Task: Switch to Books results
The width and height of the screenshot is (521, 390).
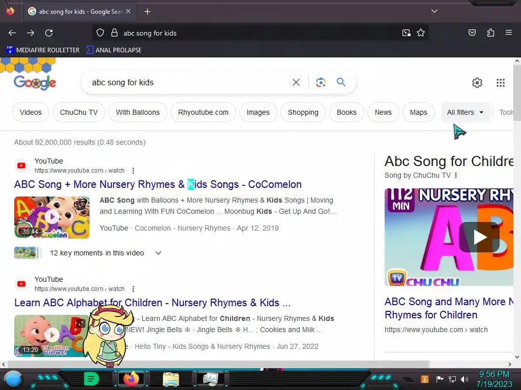Action: click(346, 112)
